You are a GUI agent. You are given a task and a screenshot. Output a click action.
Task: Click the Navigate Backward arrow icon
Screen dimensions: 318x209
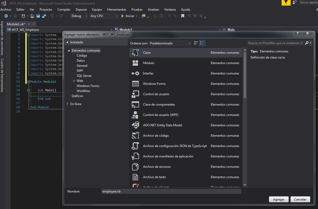coord(6,16)
